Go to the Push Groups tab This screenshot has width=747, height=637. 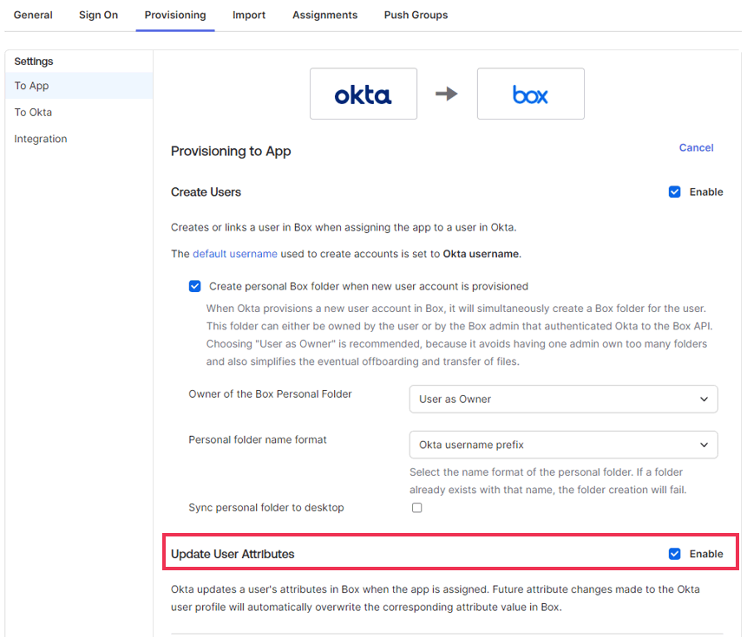[416, 15]
